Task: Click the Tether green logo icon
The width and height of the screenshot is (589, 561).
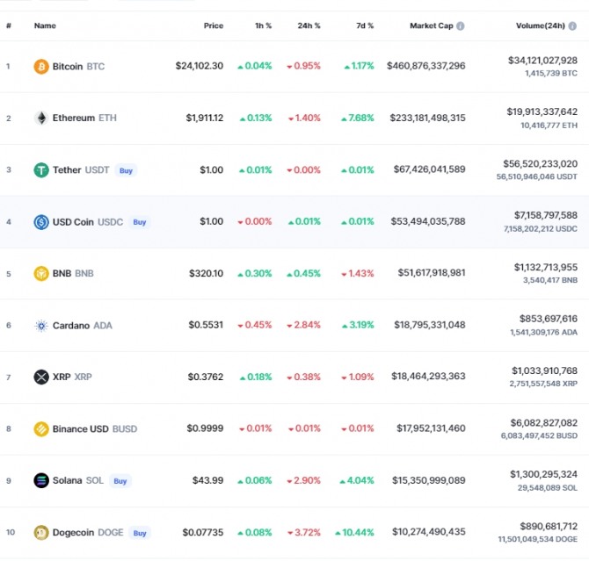Action: click(x=41, y=170)
